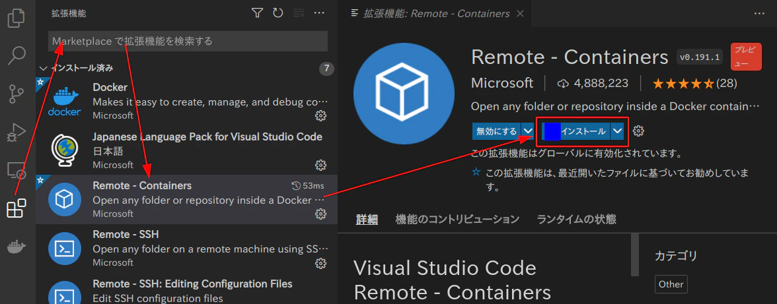Image resolution: width=777 pixels, height=304 pixels.
Task: Click the 53ms activation time label
Action: (x=308, y=186)
